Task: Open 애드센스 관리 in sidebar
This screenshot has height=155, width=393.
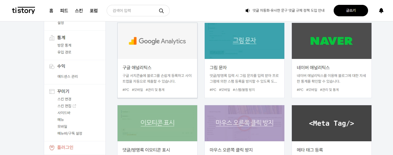Action: pos(67,76)
